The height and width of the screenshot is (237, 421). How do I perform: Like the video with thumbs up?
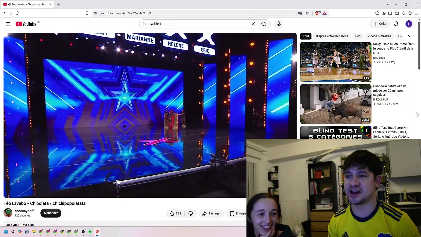click(x=175, y=213)
